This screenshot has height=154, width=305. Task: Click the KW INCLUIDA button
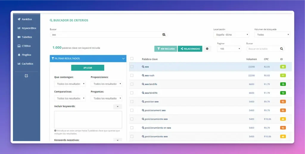tap(166, 49)
